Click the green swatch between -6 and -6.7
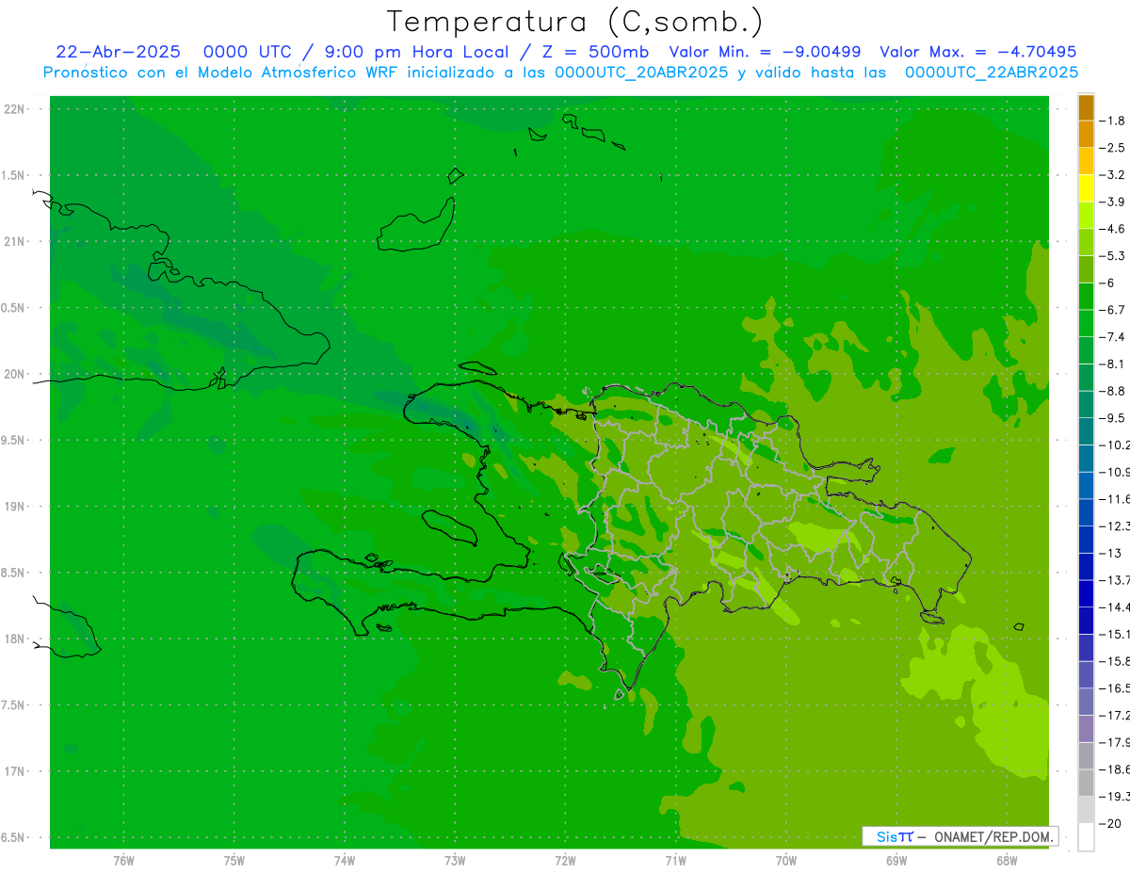The height and width of the screenshot is (873, 1130). tap(1086, 296)
